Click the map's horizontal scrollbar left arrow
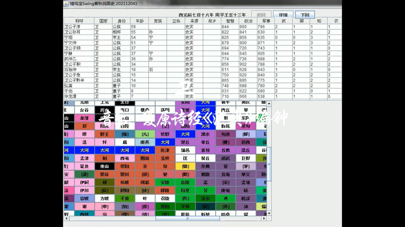The width and height of the screenshot is (405, 227). pos(66,219)
